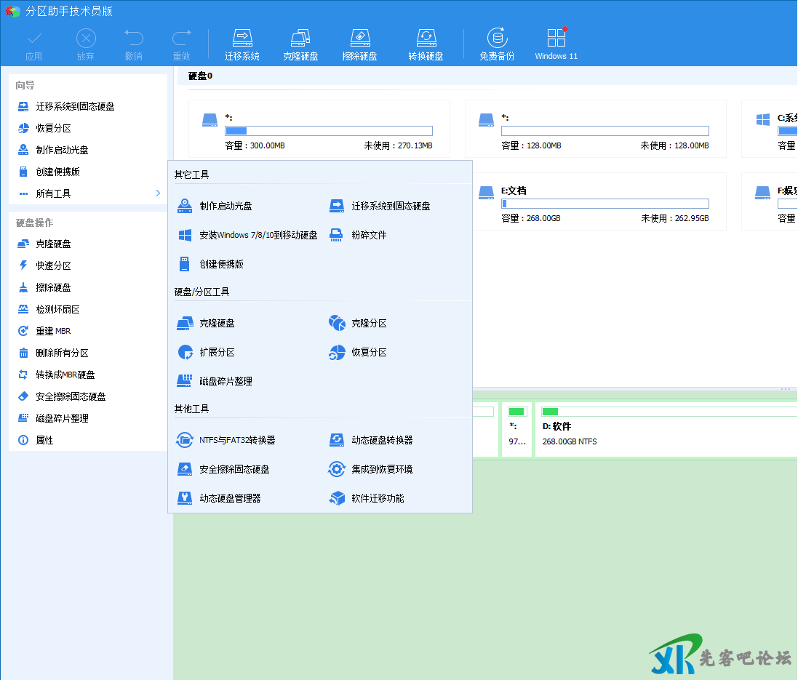Open 属性 in the left sidebar
798x680 pixels.
(x=44, y=441)
